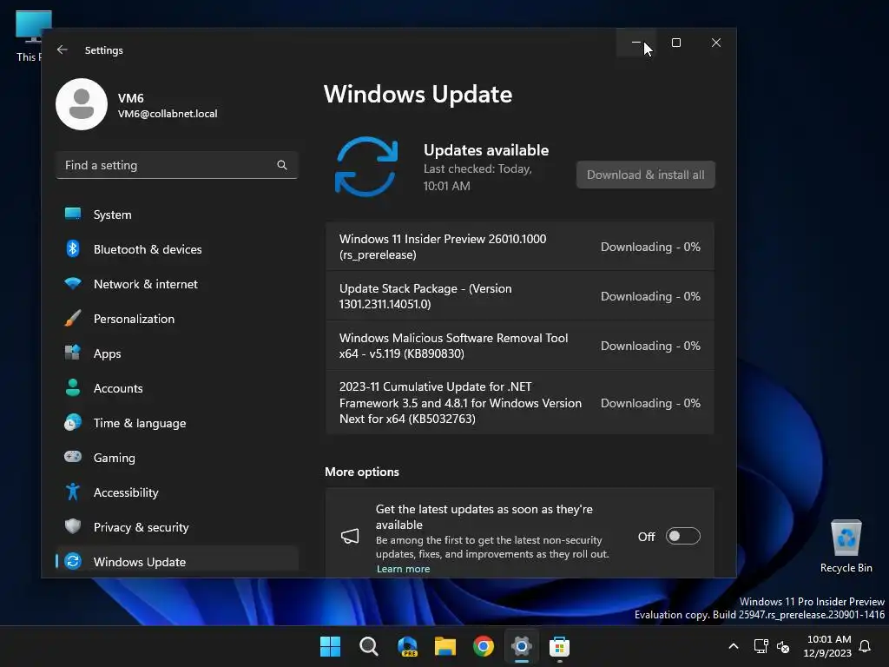889x667 pixels.
Task: Click the Personalization paintbrush icon
Action: 73,318
